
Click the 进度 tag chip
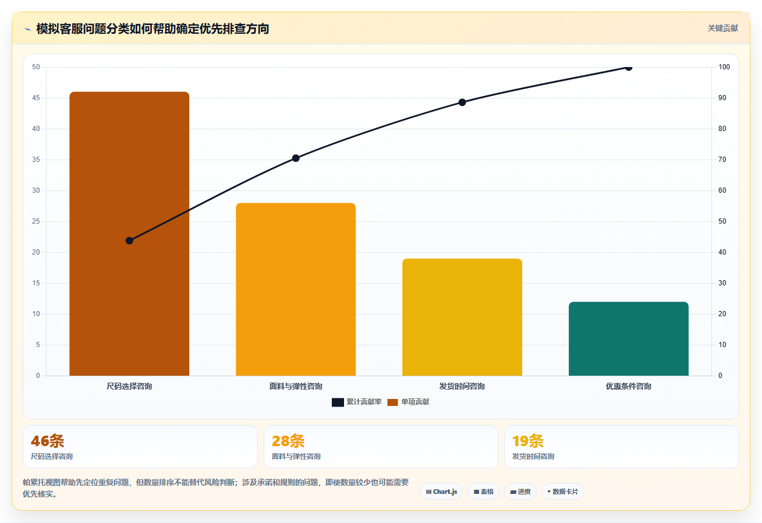pyautogui.click(x=520, y=492)
